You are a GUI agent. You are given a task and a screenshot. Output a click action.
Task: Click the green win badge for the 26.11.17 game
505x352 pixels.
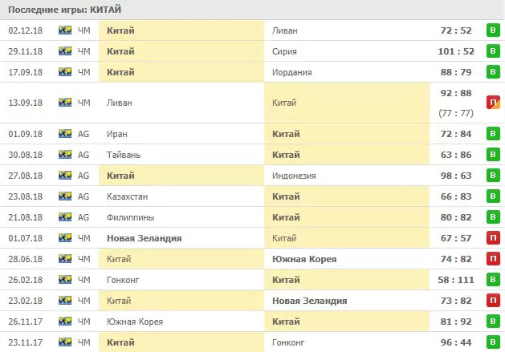pyautogui.click(x=493, y=322)
